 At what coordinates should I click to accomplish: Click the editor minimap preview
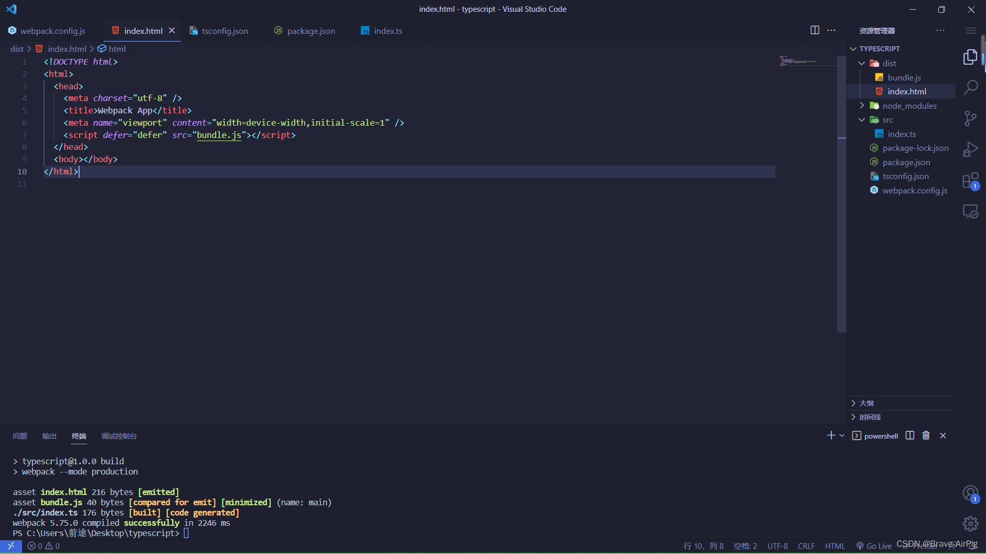[x=807, y=62]
